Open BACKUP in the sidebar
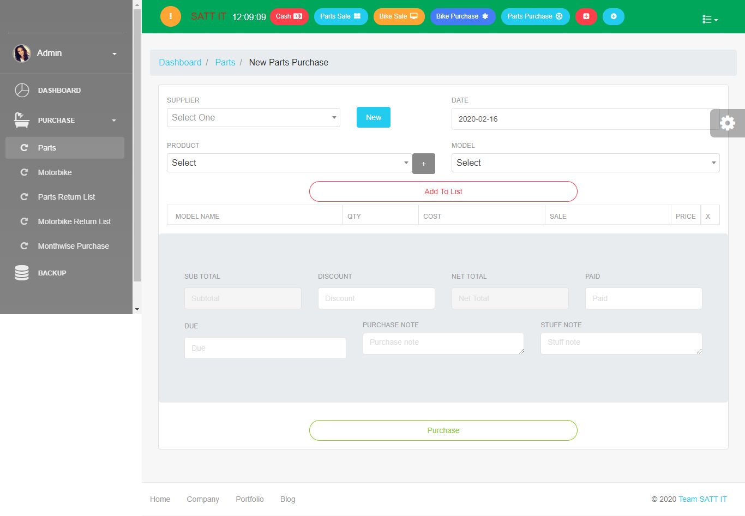The image size is (745, 516). (52, 273)
